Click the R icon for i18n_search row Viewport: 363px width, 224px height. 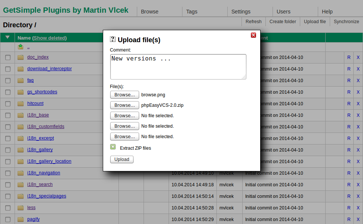point(349,185)
